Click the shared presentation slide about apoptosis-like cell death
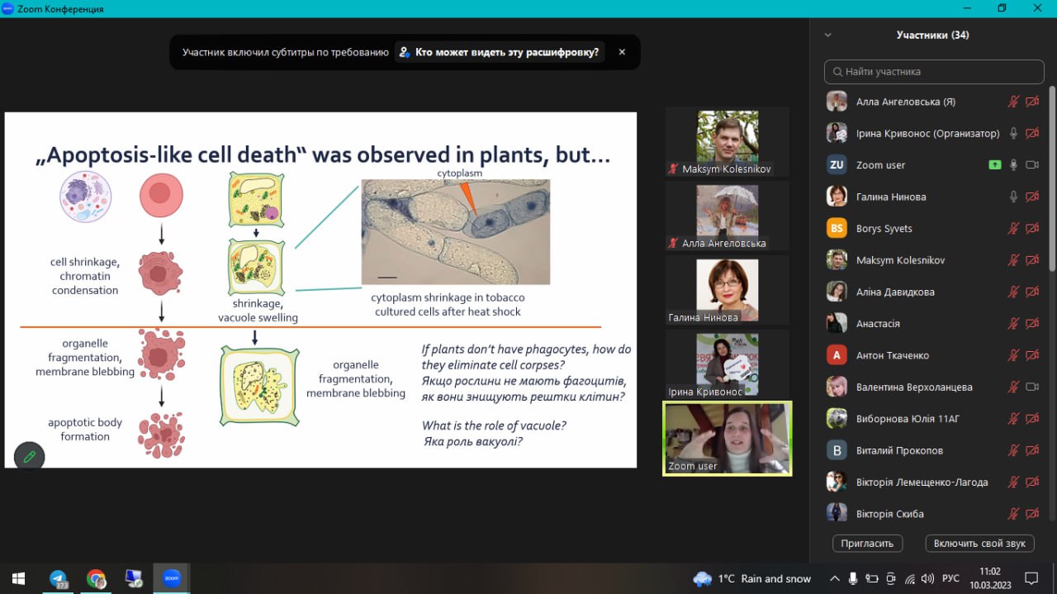 pyautogui.click(x=320, y=290)
